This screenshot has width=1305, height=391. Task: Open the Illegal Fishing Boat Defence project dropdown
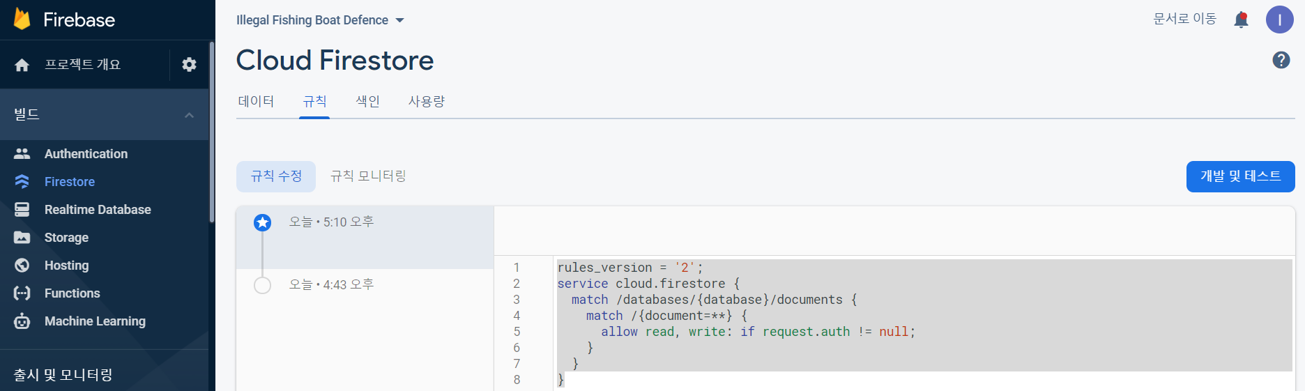click(x=320, y=20)
